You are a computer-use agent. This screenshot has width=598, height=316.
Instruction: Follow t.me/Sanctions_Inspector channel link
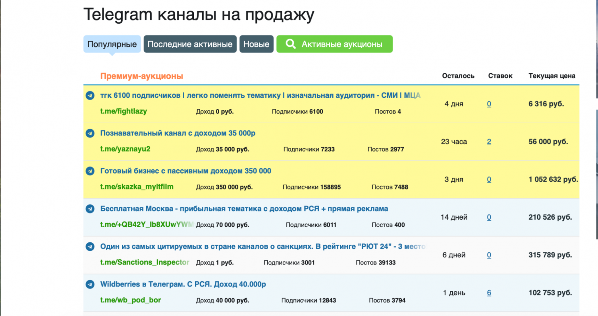[x=145, y=262]
